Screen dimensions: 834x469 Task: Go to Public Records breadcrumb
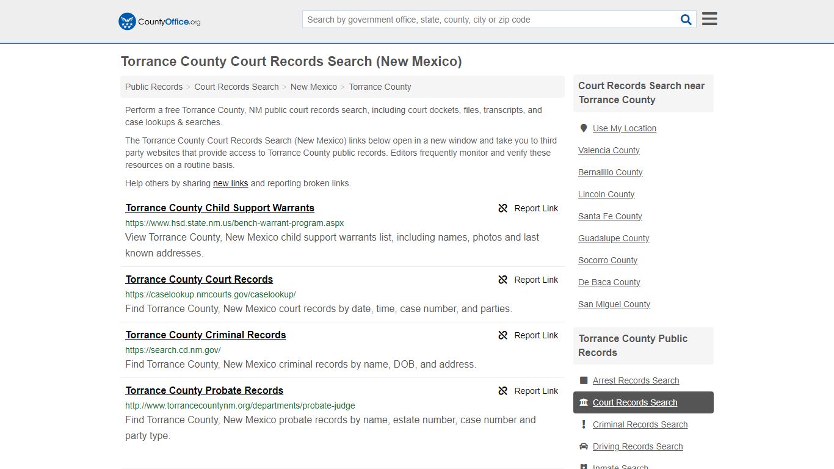[154, 87]
